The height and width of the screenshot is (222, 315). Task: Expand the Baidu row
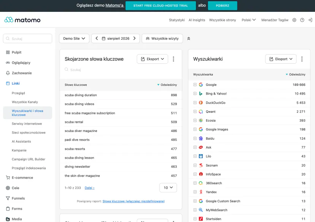pyautogui.click(x=195, y=138)
